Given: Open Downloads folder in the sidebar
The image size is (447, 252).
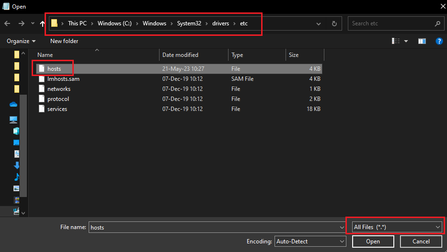Looking at the screenshot, I should click(x=17, y=165).
